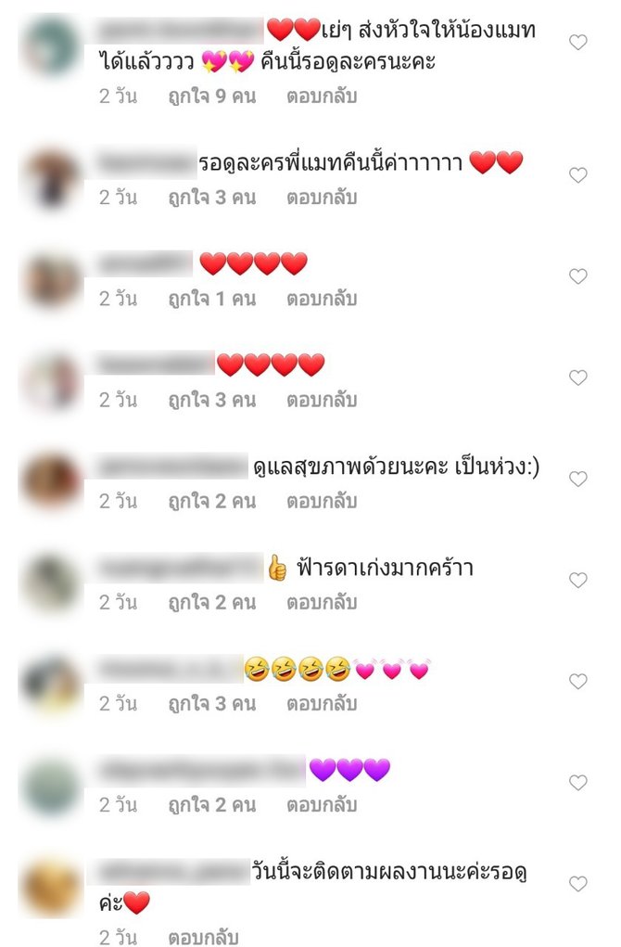The image size is (621, 947).
Task: Reply to the ดูแลสุขภาพด้วยนะคะ comment
Action: [322, 501]
